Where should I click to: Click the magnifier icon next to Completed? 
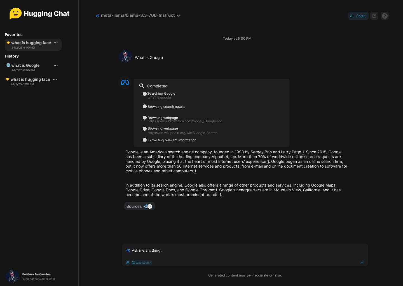click(142, 86)
